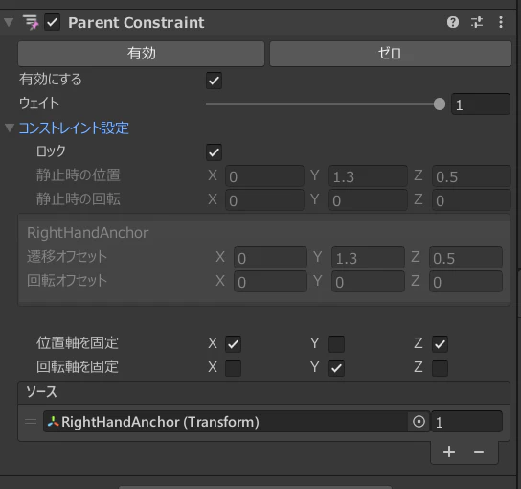This screenshot has width=521, height=489.
Task: Click the RightHandAnchor source weight field
Action: (x=466, y=422)
